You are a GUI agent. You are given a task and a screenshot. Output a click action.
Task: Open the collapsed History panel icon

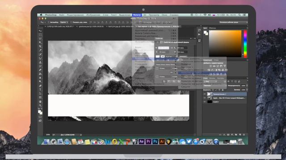199,30
